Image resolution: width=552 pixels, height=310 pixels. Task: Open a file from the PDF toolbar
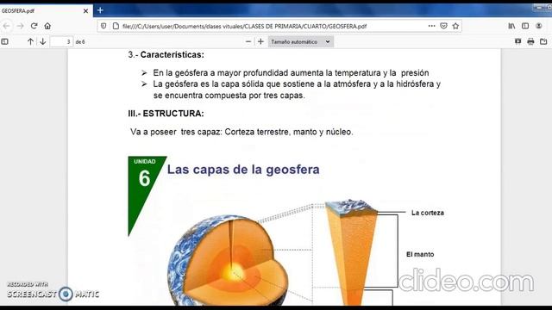pos(543,42)
